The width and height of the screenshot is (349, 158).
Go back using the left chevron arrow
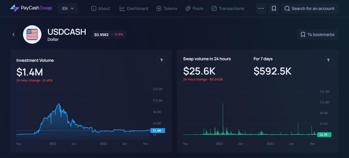point(14,34)
